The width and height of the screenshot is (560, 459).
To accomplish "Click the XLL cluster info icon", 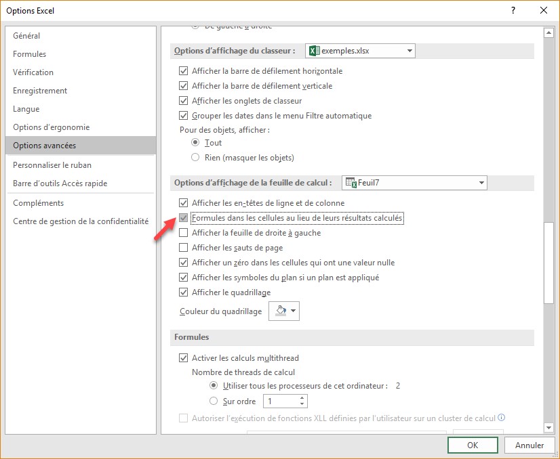I will (502, 417).
